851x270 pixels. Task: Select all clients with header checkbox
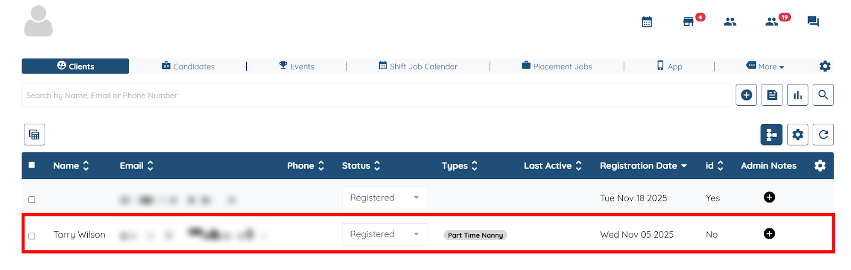click(x=32, y=165)
